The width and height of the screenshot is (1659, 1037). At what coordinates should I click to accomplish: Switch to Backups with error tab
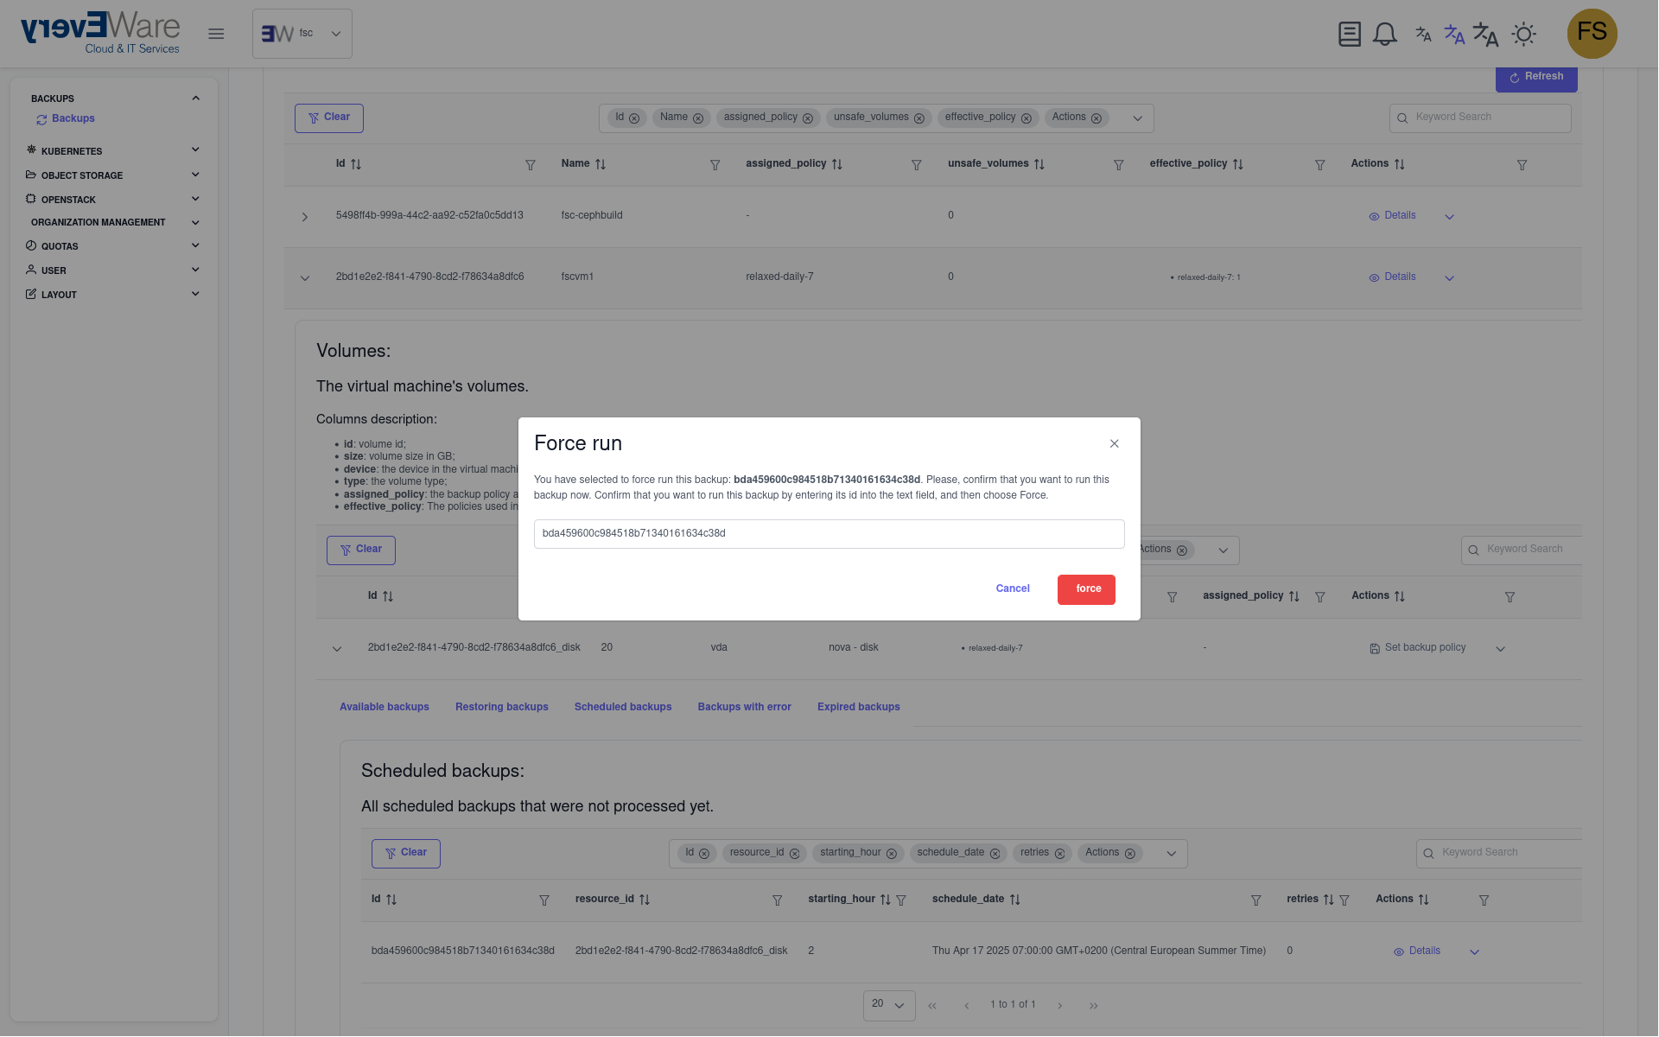pos(744,707)
